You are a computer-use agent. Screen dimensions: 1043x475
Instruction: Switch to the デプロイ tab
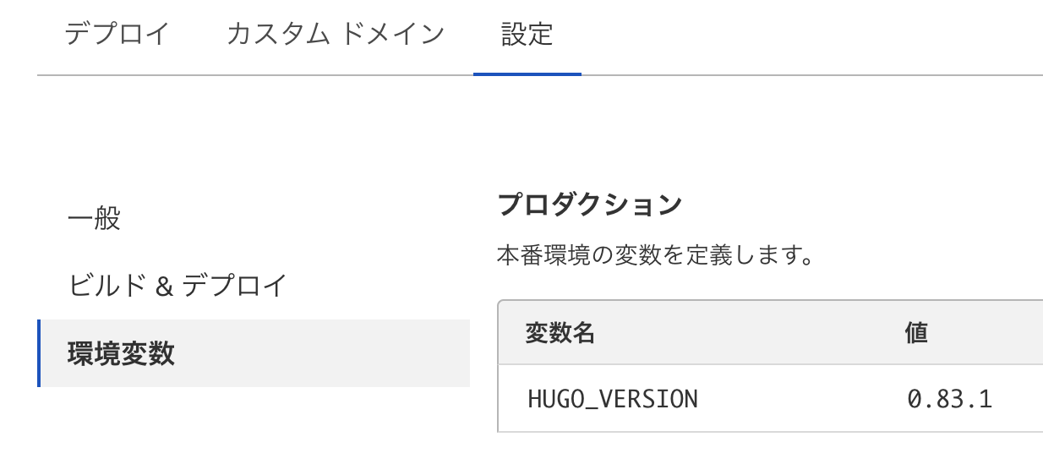(117, 35)
